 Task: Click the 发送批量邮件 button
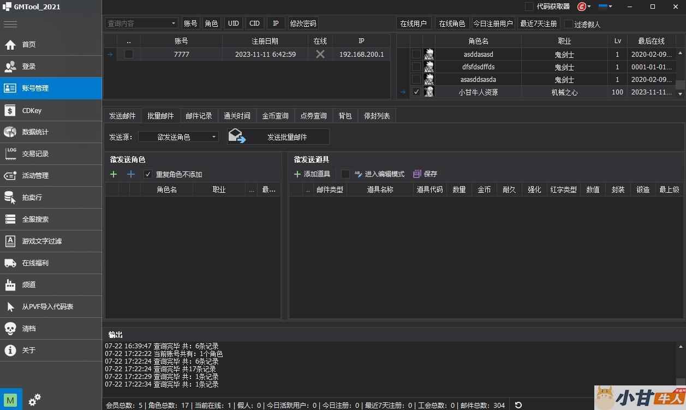(x=278, y=137)
